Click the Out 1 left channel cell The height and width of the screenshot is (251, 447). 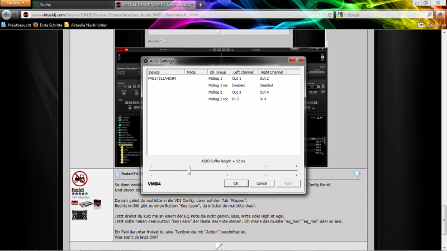click(236, 79)
